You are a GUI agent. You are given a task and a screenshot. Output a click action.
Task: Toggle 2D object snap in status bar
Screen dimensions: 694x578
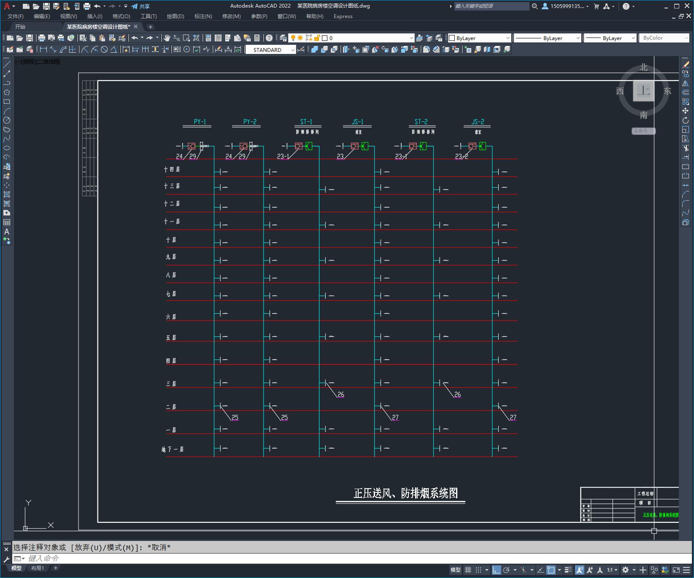(551, 570)
